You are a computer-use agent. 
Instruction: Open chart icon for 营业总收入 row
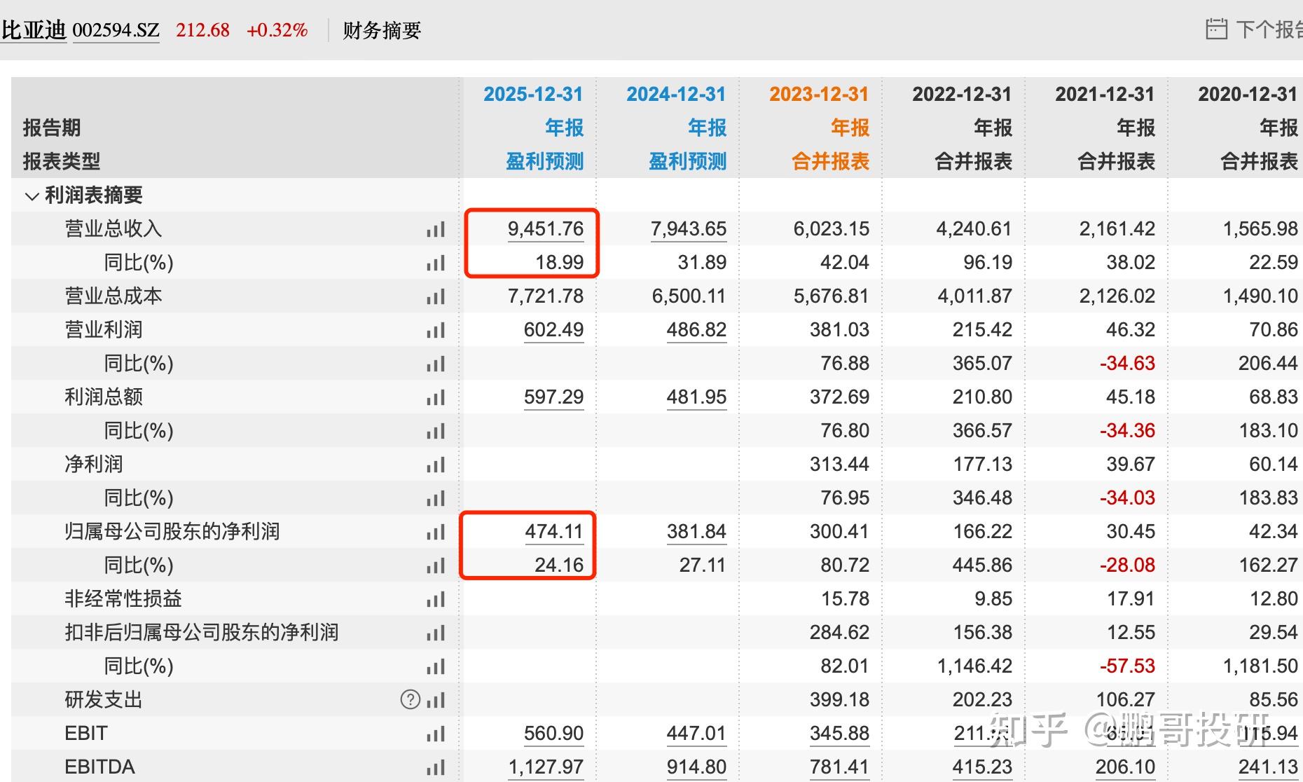(x=436, y=229)
